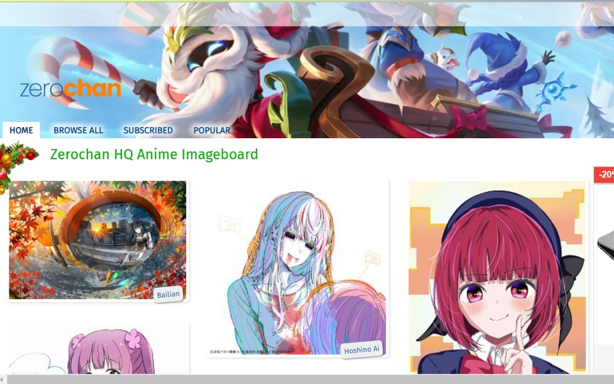Open the autumn leaves Bailian thumbnail
This screenshot has width=614, height=384.
98,240
